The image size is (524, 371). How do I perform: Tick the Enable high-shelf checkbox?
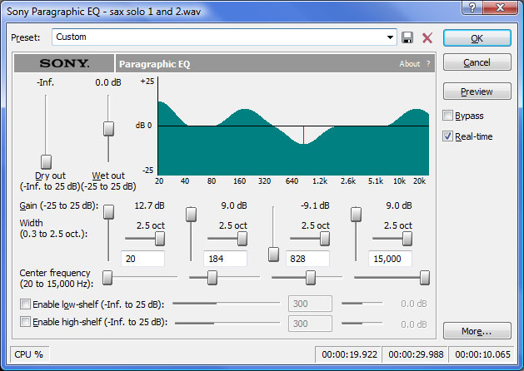coord(25,322)
